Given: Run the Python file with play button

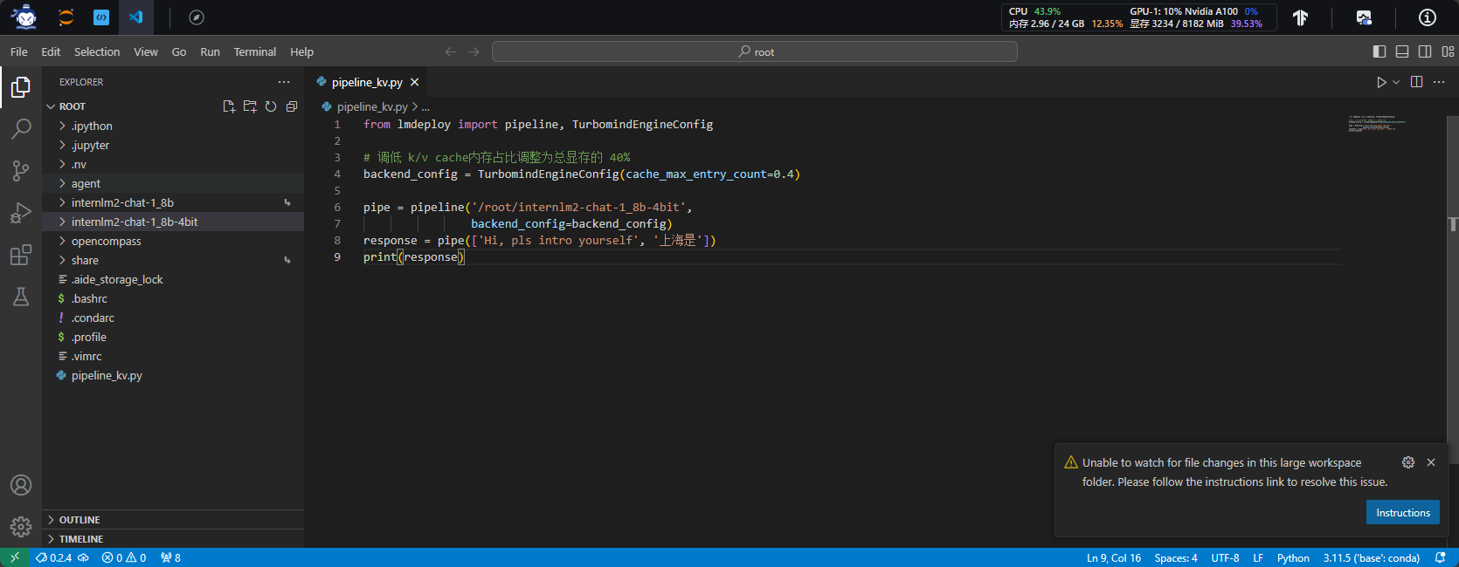Looking at the screenshot, I should (1381, 82).
